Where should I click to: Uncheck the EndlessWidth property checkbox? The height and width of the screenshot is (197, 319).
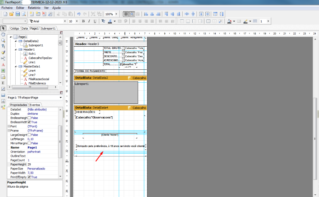tap(29, 122)
